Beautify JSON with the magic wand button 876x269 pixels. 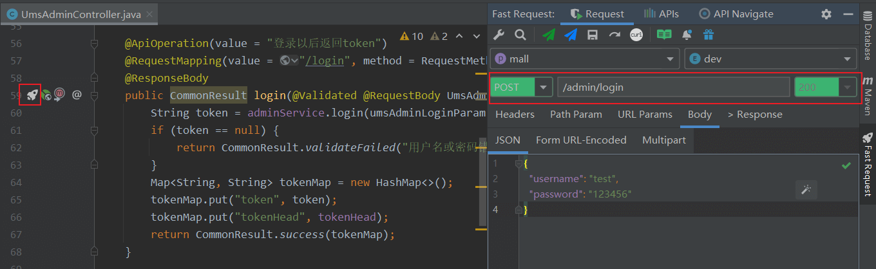[x=806, y=189]
